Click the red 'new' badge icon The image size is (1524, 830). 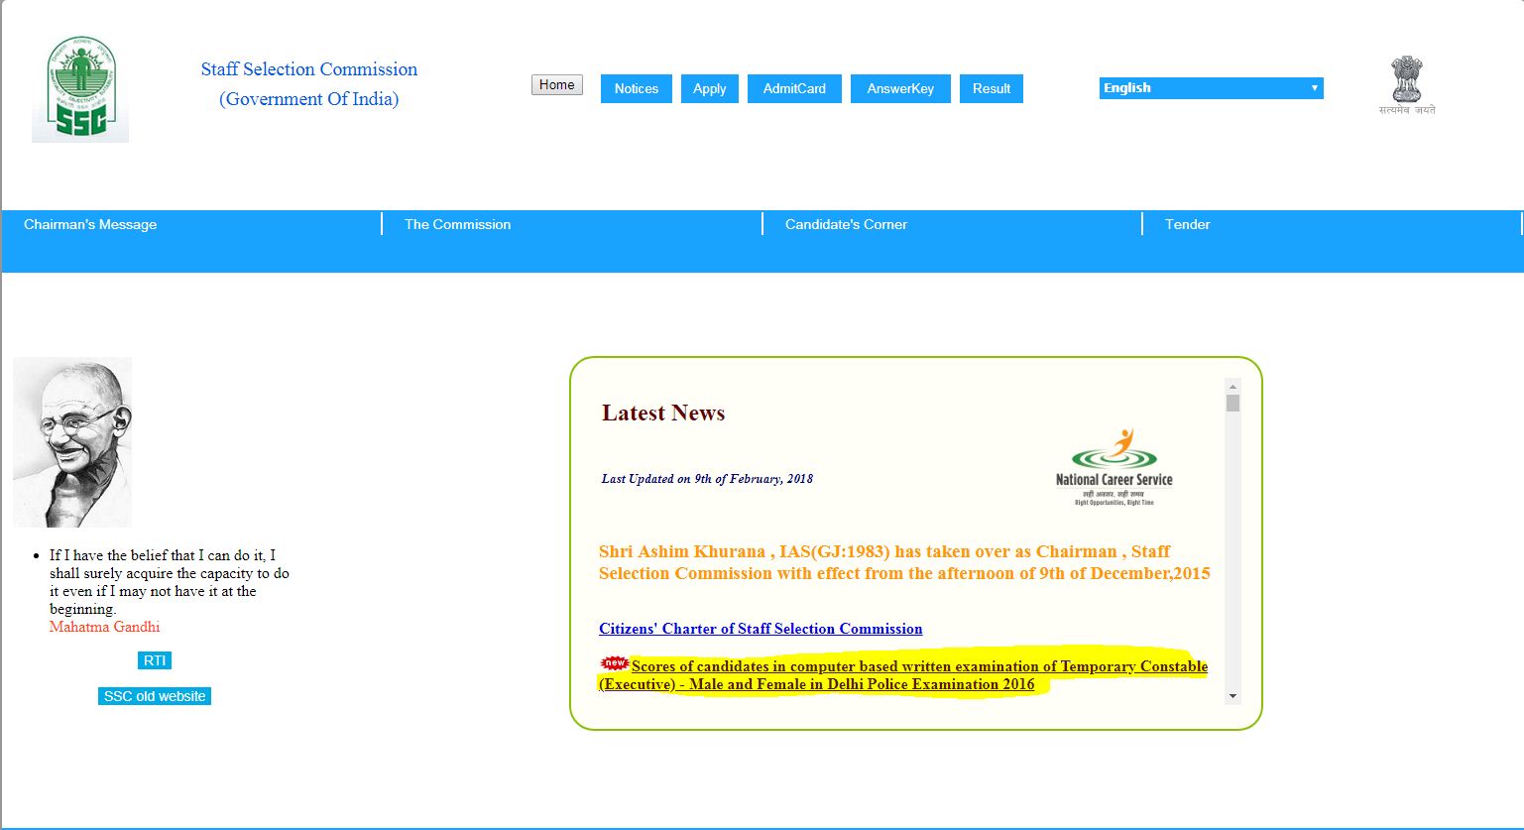tap(615, 663)
